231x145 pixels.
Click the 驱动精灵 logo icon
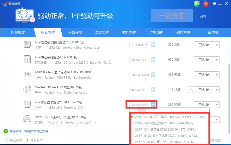[5, 4]
